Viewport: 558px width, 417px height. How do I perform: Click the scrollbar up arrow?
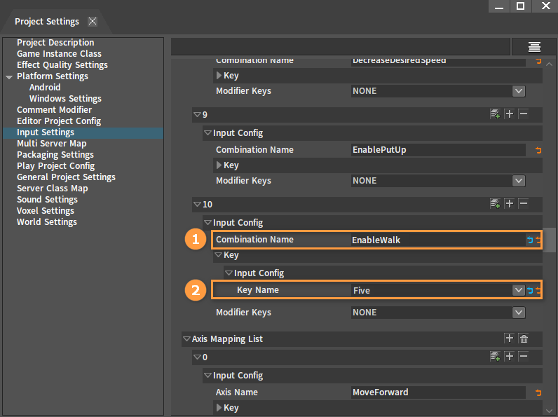(550, 64)
